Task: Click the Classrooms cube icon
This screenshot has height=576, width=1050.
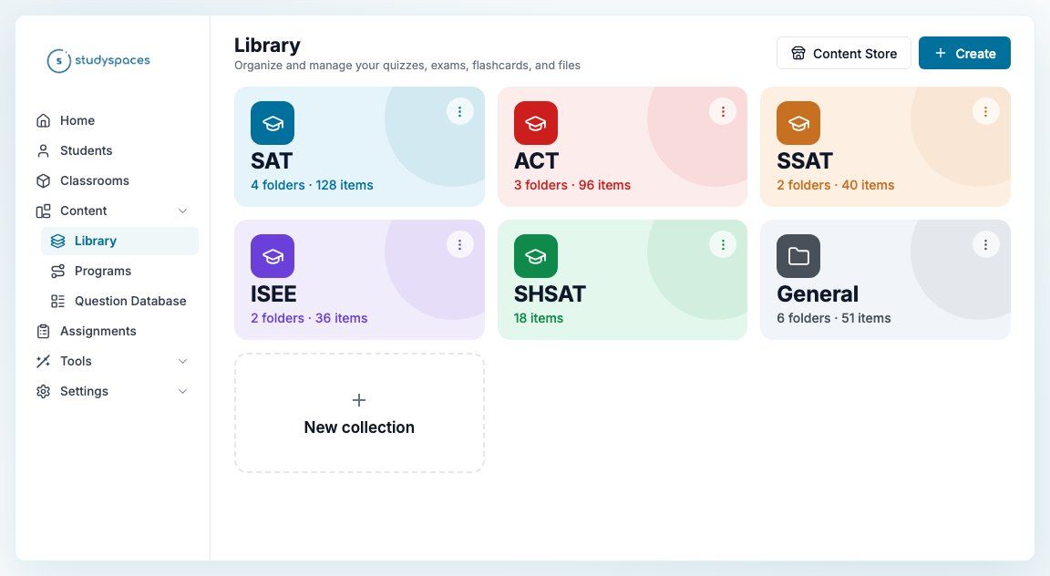Action: coord(44,180)
